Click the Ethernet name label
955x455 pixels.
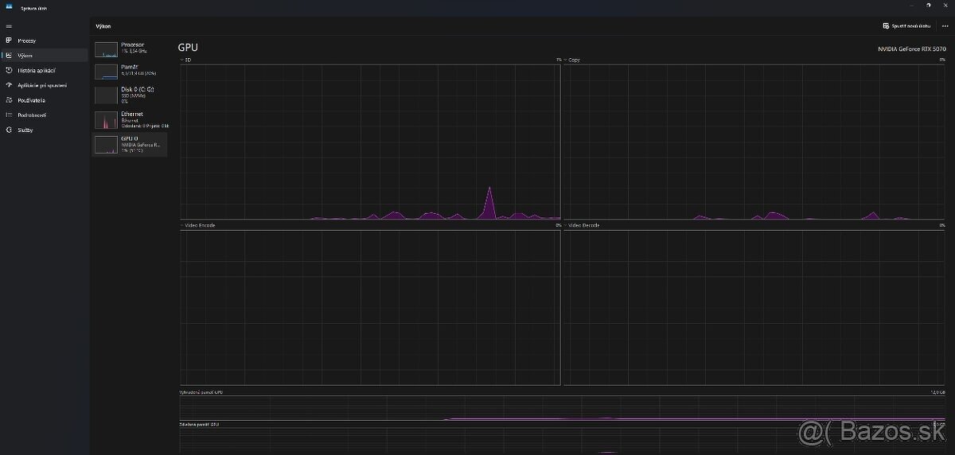pyautogui.click(x=132, y=114)
